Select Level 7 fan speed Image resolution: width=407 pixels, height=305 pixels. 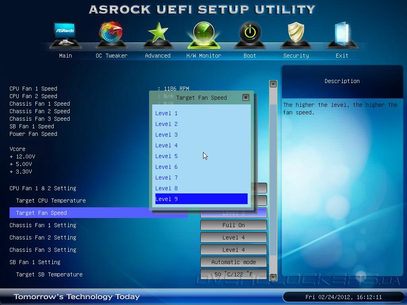click(201, 178)
